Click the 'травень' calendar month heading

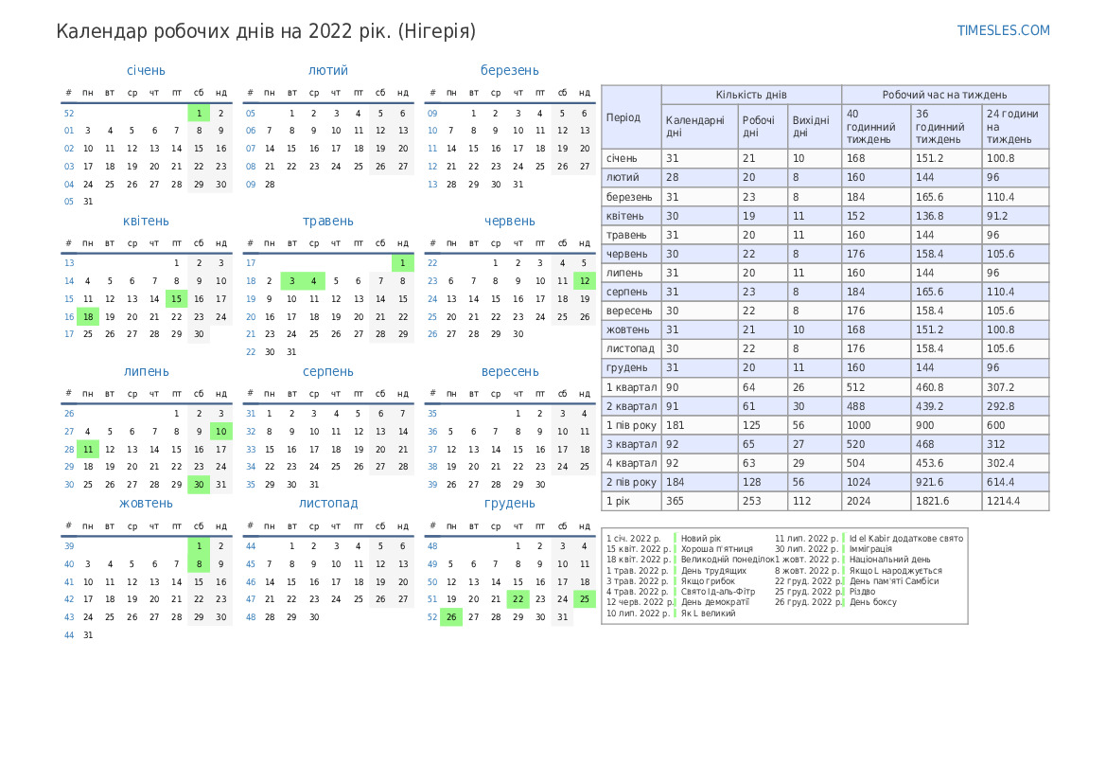(328, 221)
